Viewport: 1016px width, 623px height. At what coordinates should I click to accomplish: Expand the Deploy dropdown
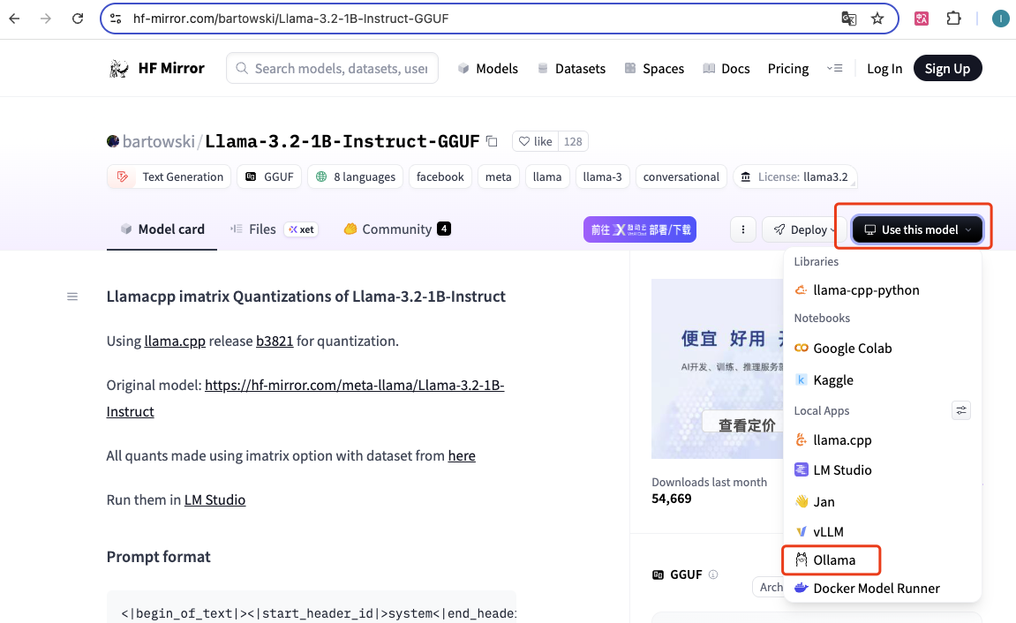pos(804,230)
